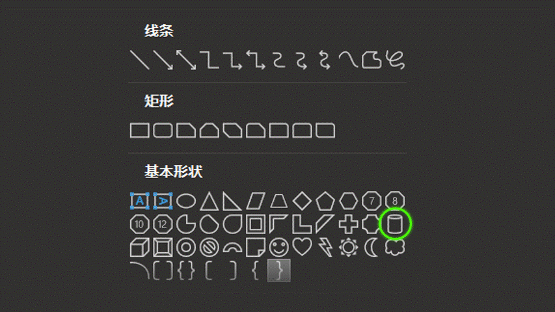
Task: Insert the cloud shape
Action: (395, 247)
